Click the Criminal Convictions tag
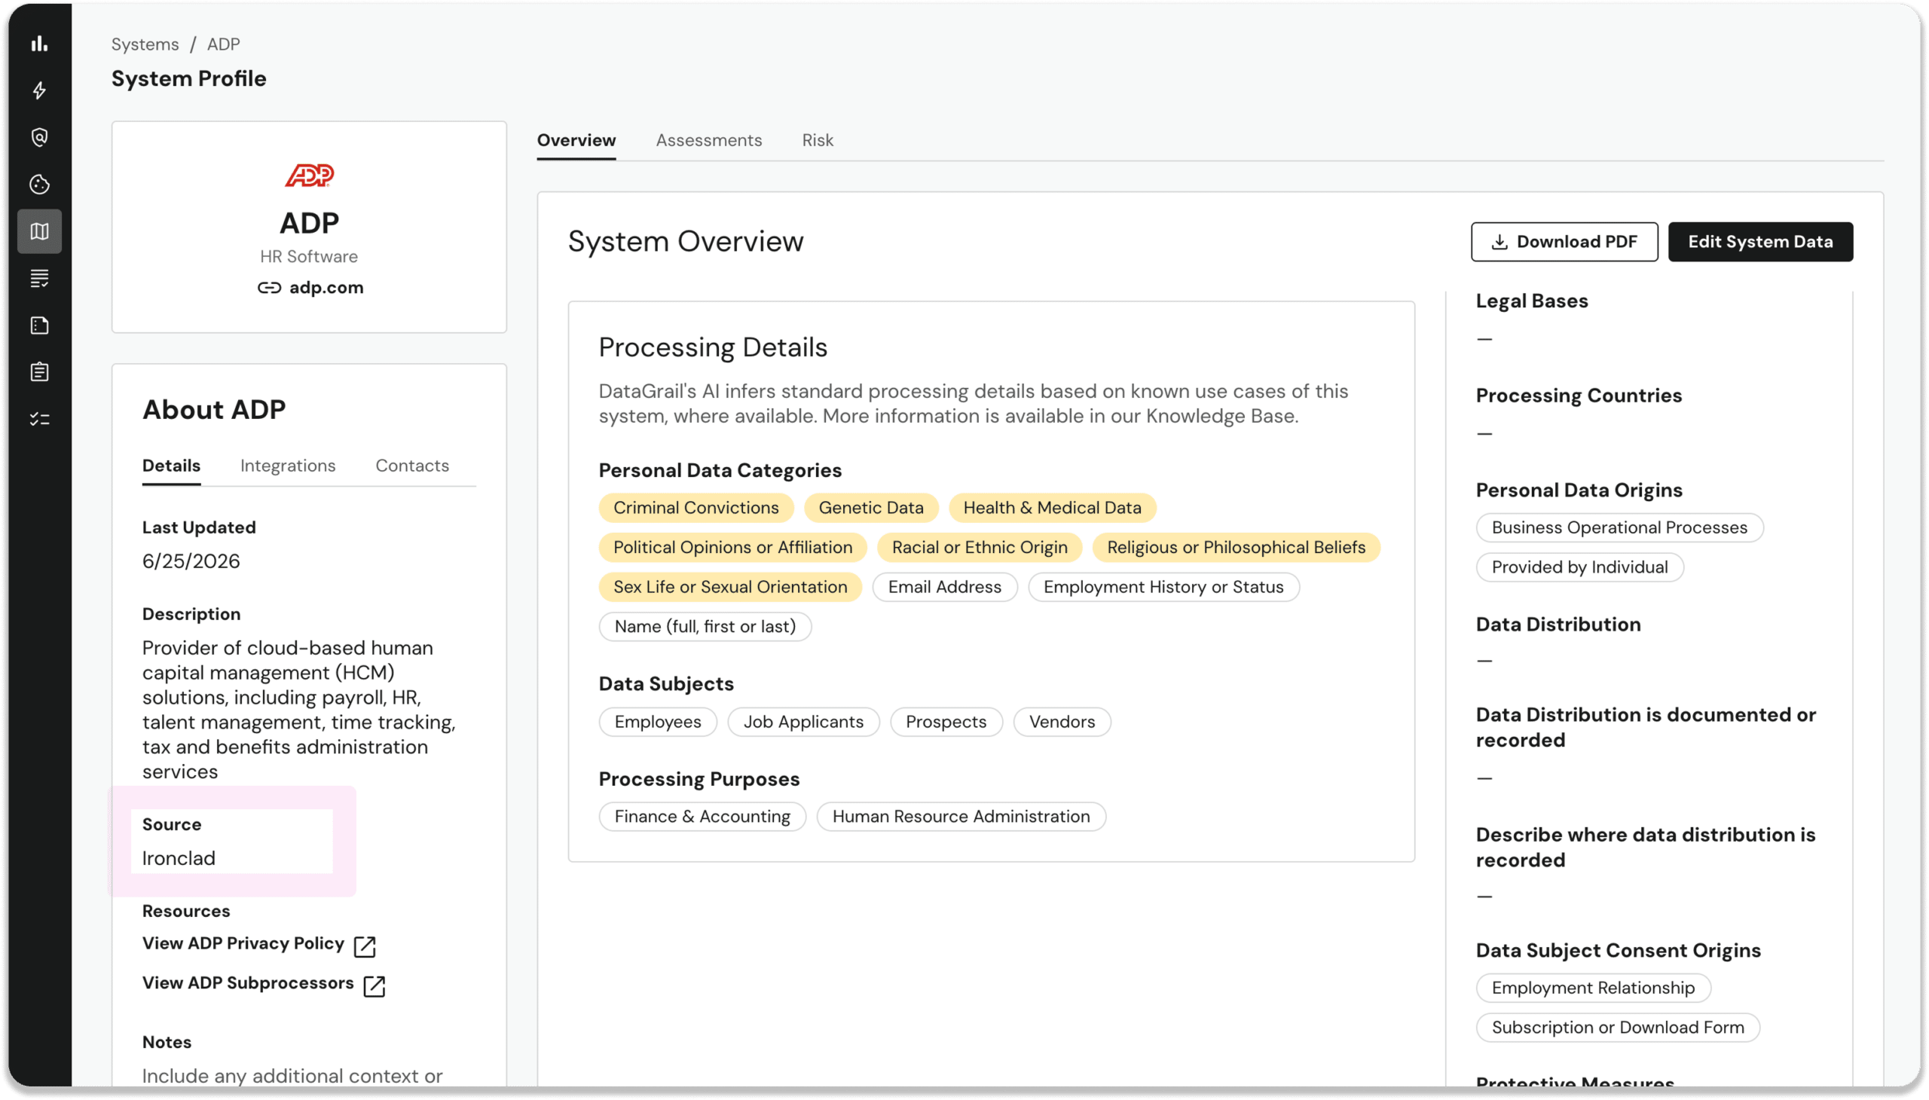 pyautogui.click(x=695, y=508)
